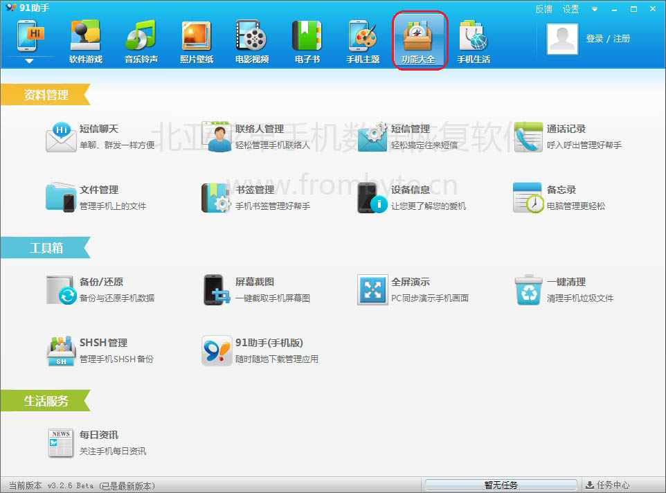
Task: Select the 功能大全 toolbar tab
Action: pyautogui.click(x=418, y=42)
